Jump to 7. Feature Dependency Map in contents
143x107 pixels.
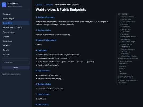[x=127, y=82]
